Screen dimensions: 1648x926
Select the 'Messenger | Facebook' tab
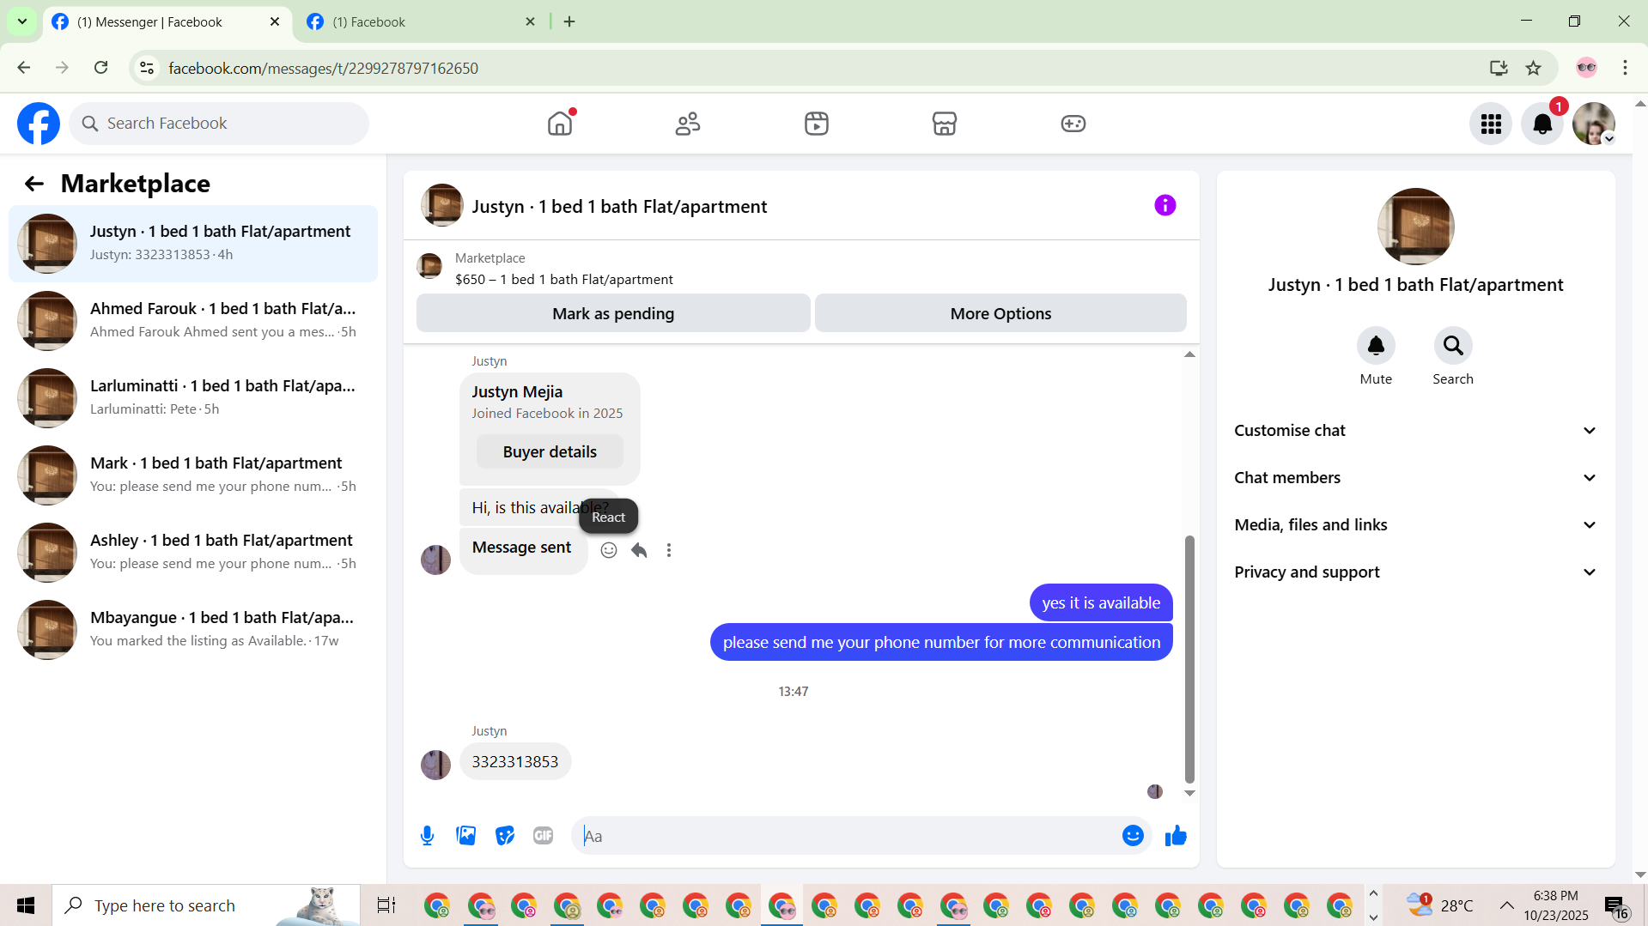(x=167, y=21)
